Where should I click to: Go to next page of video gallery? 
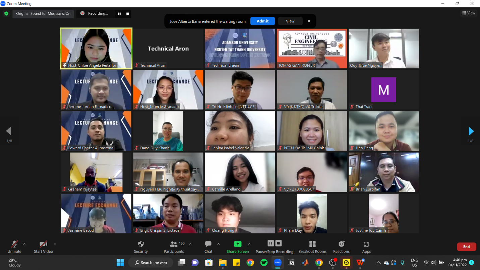click(x=471, y=131)
